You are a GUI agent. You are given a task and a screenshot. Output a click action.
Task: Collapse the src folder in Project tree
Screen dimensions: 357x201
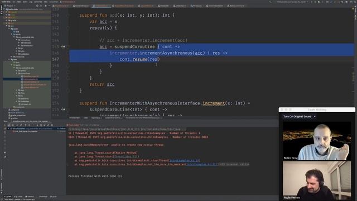(6, 26)
